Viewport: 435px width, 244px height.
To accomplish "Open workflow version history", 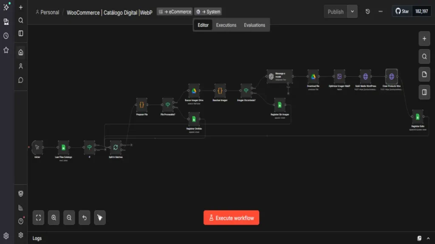I will 367,11.
